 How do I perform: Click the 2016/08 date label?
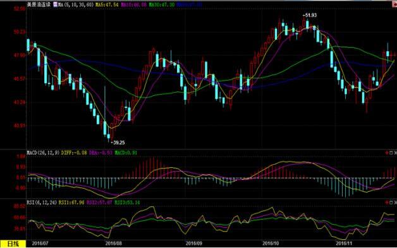point(114,244)
